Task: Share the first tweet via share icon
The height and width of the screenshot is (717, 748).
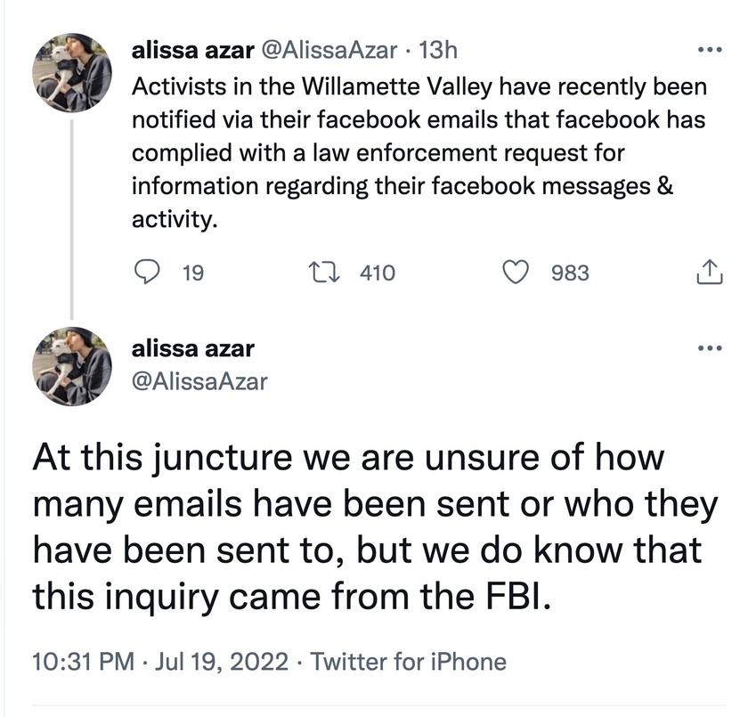Action: point(706,273)
